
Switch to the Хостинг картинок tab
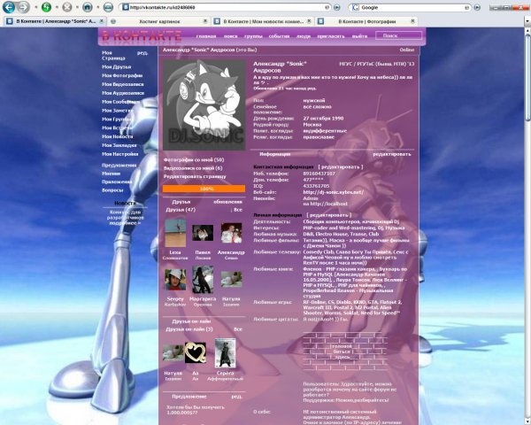pyautogui.click(x=159, y=21)
